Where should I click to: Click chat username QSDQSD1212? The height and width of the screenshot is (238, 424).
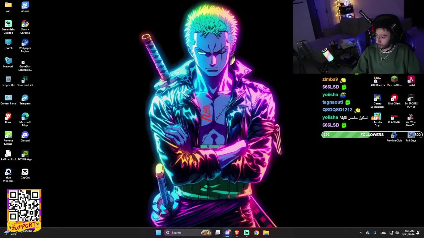pyautogui.click(x=337, y=110)
